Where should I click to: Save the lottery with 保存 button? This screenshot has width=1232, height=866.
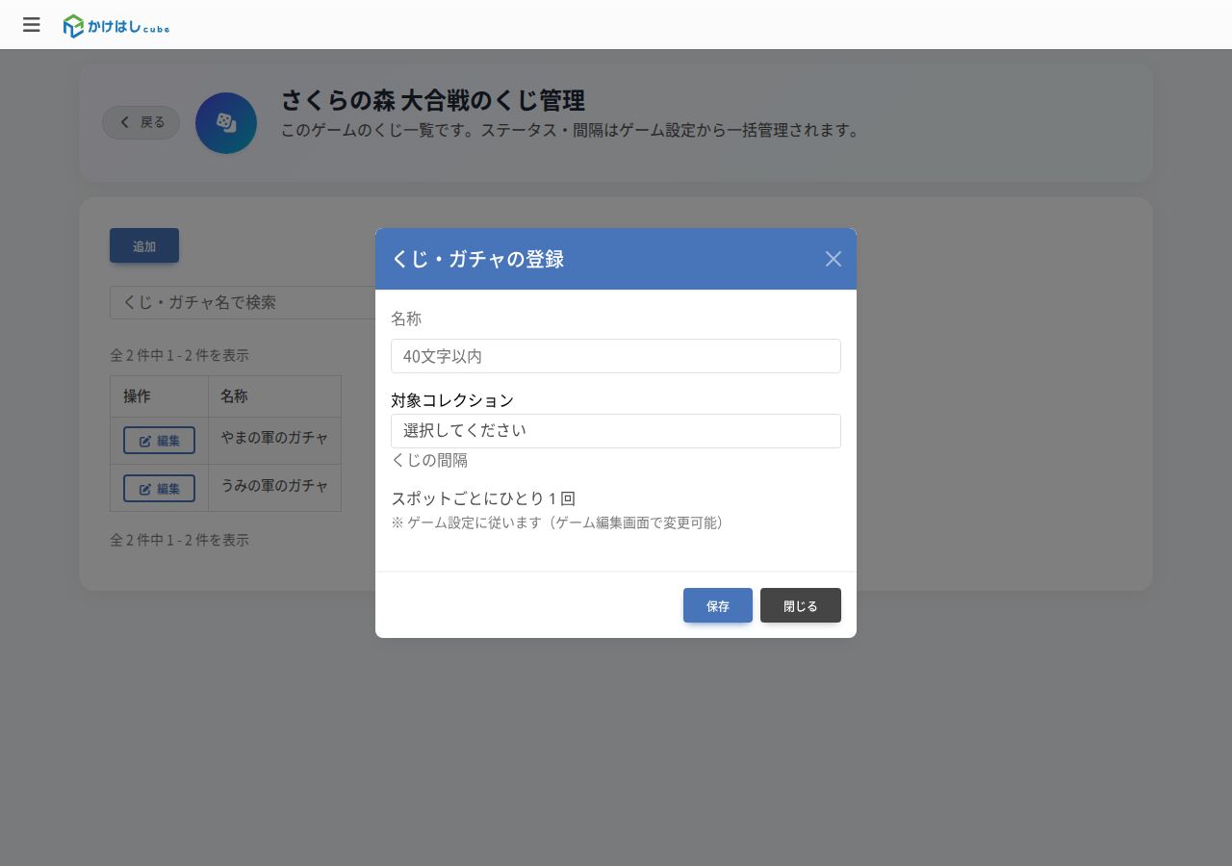click(718, 605)
